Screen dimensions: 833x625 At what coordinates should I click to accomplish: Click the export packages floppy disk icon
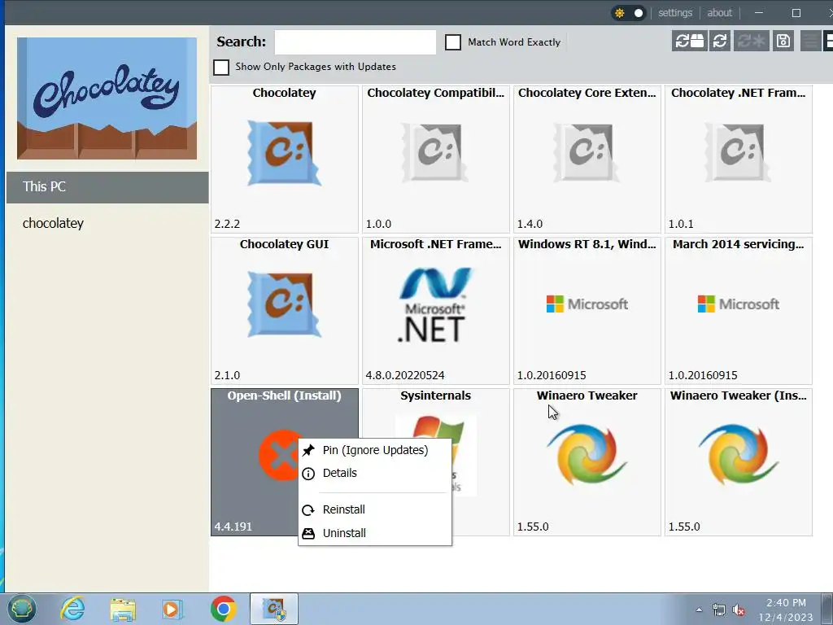[783, 41]
